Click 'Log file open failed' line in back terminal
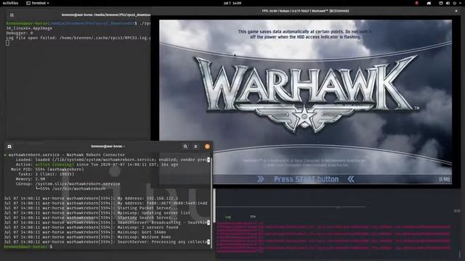The height and width of the screenshot is (261, 465). 78,38
